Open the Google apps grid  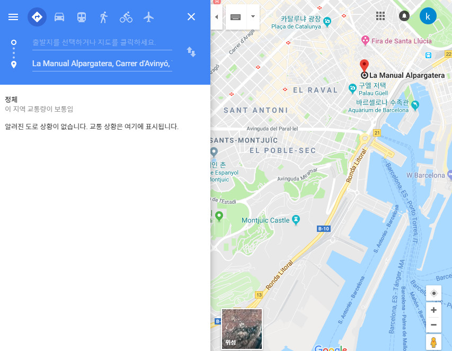click(380, 16)
